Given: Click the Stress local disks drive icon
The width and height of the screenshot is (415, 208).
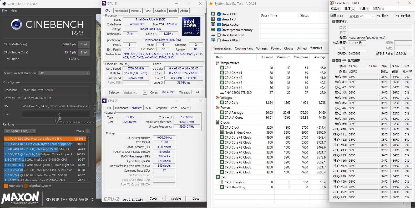Looking at the screenshot, I should (x=213, y=35).
